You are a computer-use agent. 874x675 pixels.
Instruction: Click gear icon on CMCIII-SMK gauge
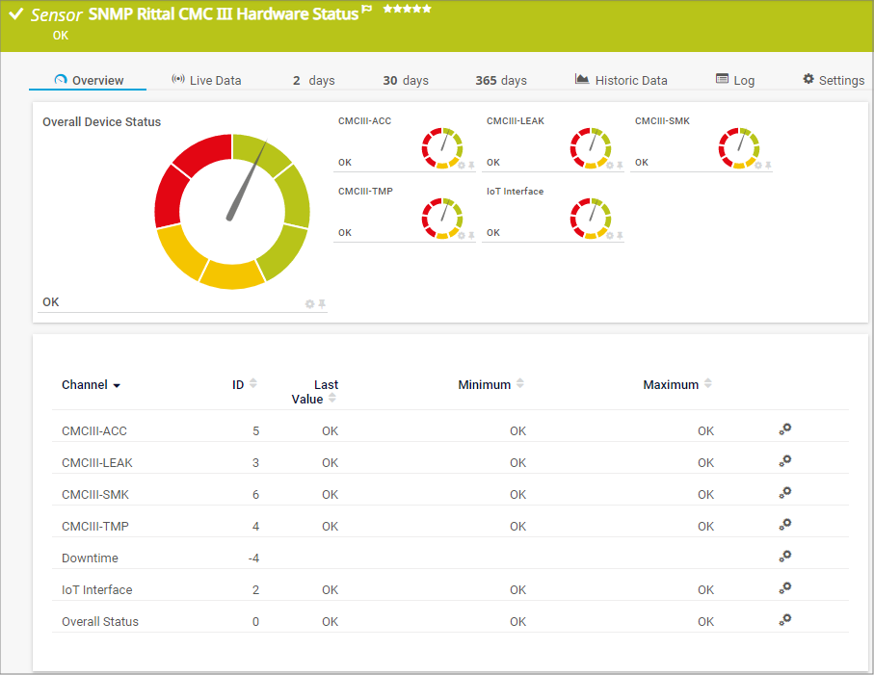pyautogui.click(x=757, y=166)
